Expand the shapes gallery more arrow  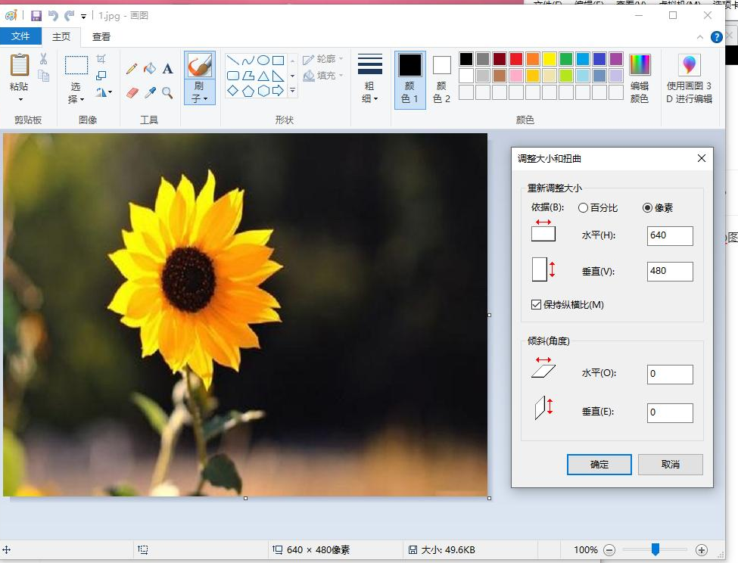(x=293, y=91)
